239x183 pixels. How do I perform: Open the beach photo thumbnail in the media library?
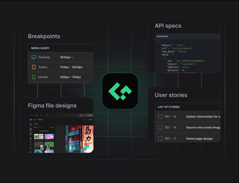[38, 136]
